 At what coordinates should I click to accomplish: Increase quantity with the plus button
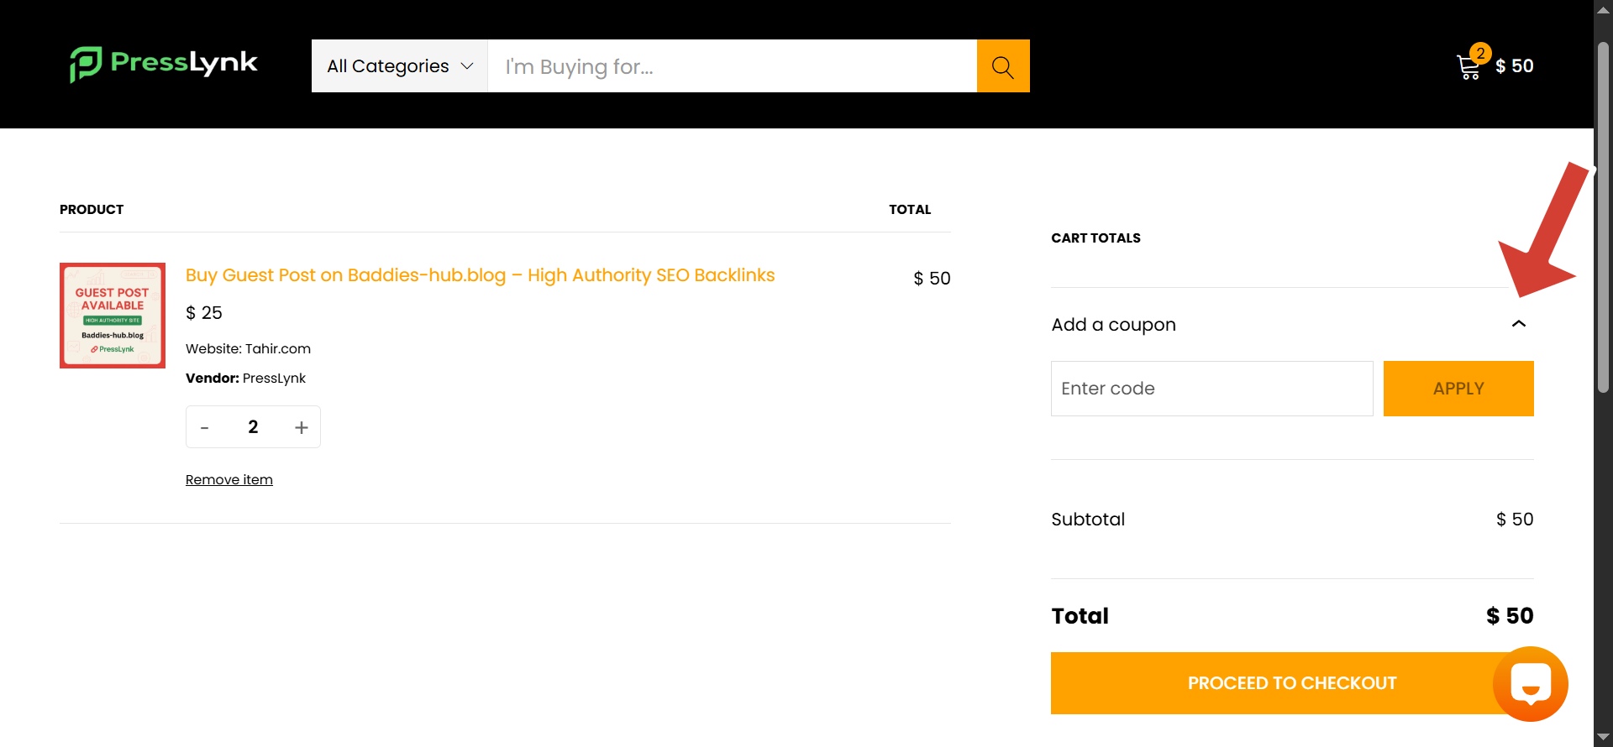pyautogui.click(x=302, y=427)
